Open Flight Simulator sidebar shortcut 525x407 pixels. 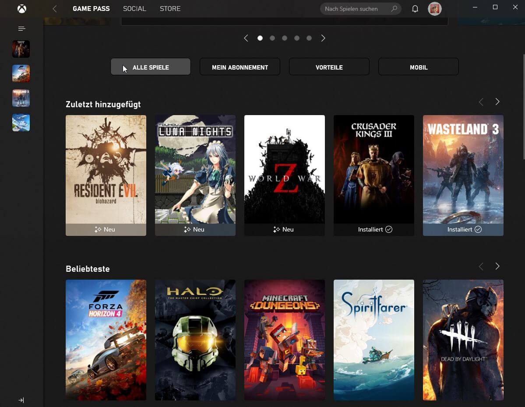click(x=21, y=123)
